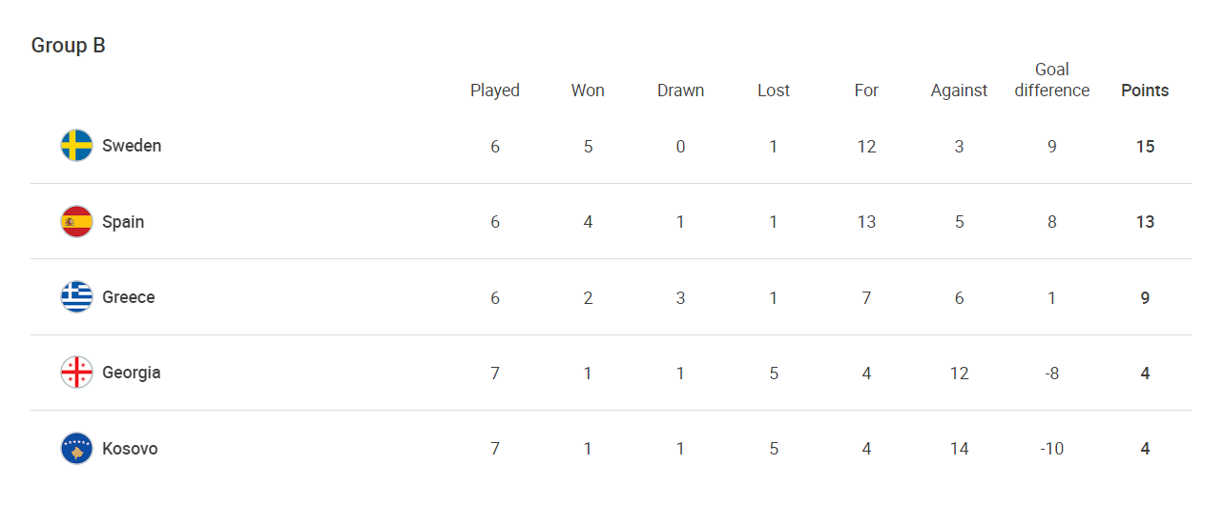The image size is (1224, 505).
Task: Click the Kosovo flag icon
Action: 76,449
